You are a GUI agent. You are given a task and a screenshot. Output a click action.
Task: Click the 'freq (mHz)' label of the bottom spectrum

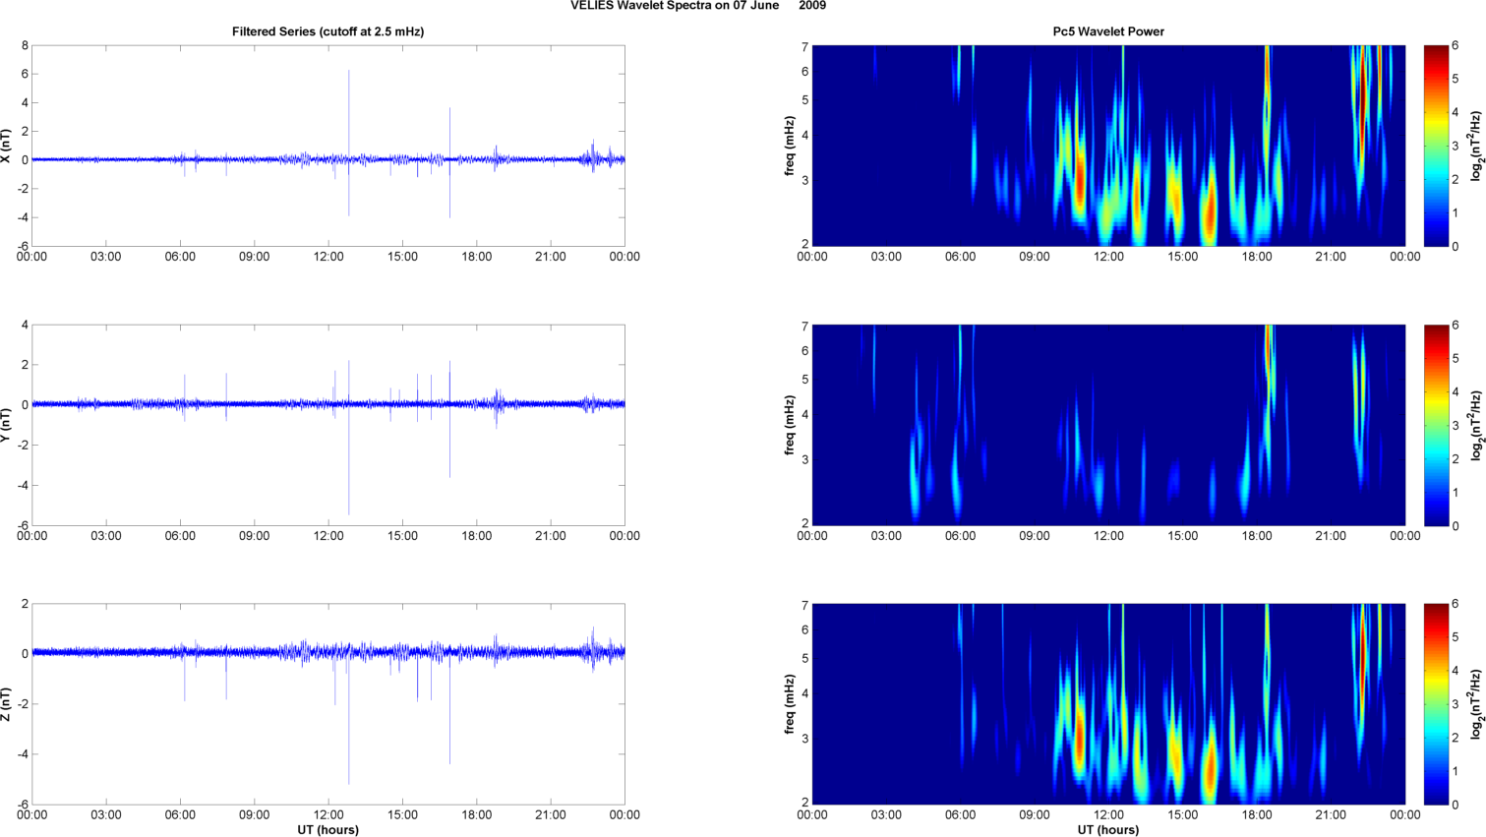coord(789,704)
